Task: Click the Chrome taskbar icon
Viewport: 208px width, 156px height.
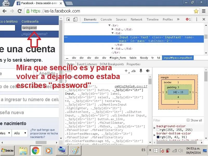Action: (35, 151)
